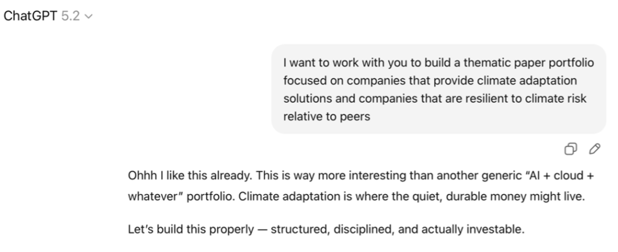Click the text "Let's build this properly"
Viewport: 618px width, 252px height.
(x=191, y=229)
